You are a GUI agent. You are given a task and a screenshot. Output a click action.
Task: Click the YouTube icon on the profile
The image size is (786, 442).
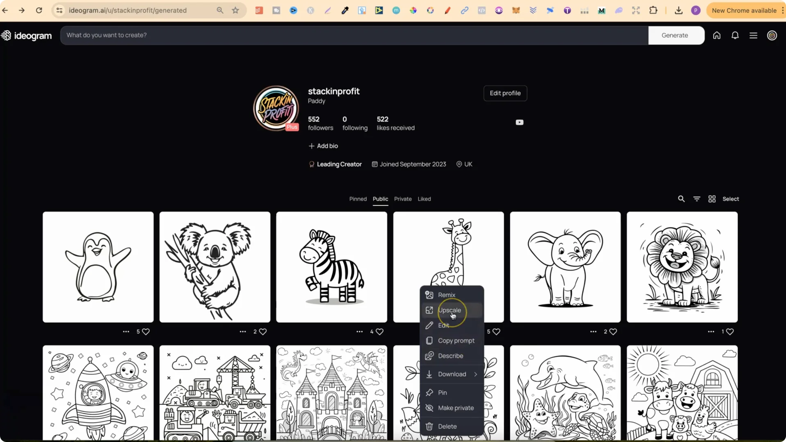(x=519, y=122)
